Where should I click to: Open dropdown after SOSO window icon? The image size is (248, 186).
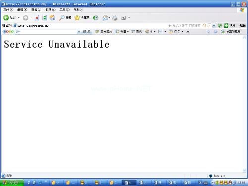(165, 31)
